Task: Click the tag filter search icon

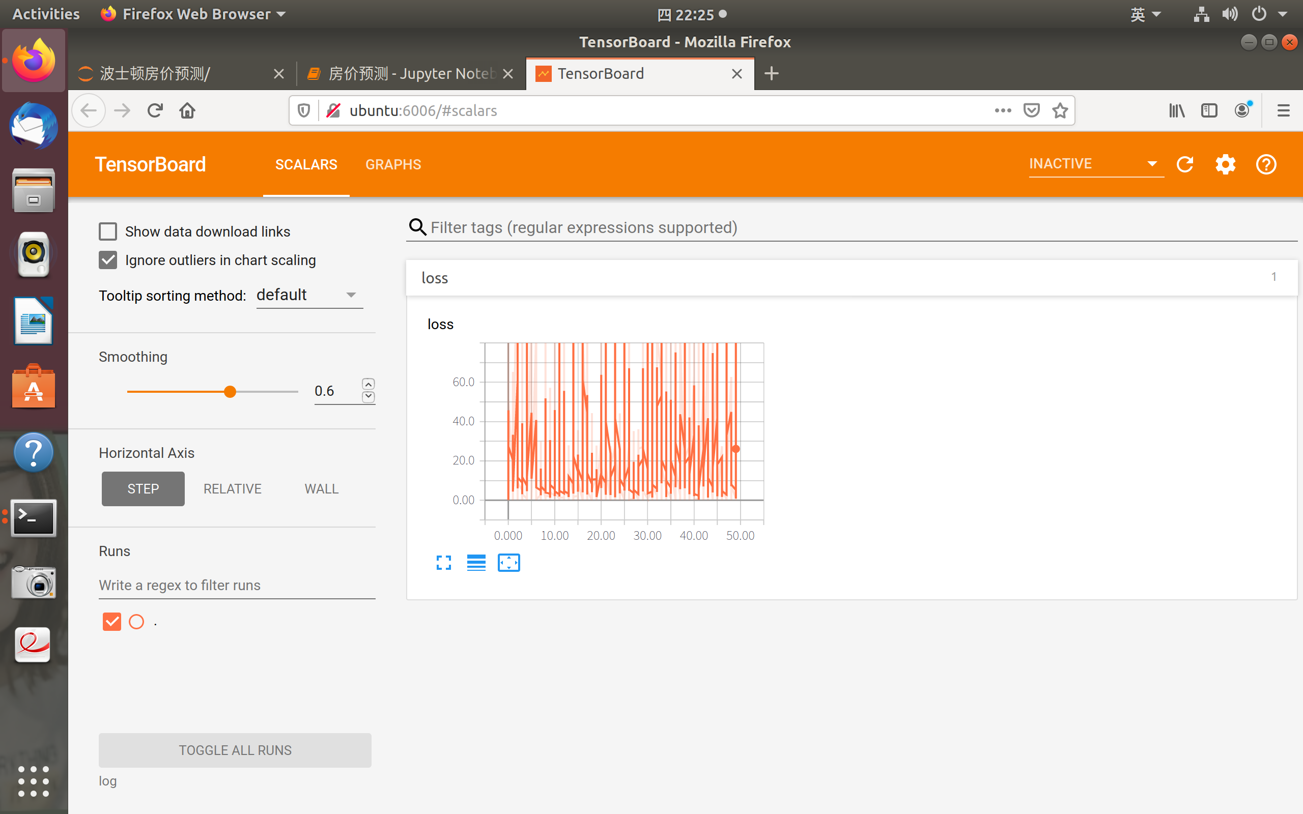Action: click(417, 227)
